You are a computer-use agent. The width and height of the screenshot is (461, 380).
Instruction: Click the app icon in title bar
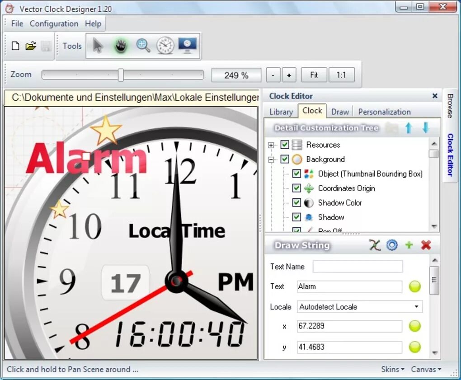[x=9, y=8]
